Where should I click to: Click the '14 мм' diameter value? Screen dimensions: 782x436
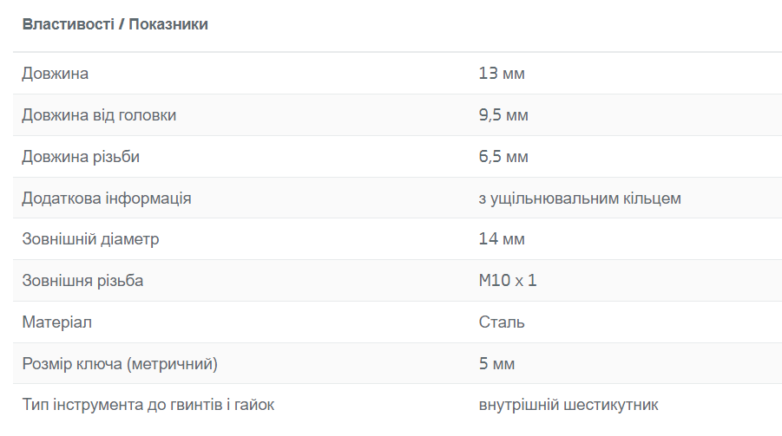pyautogui.click(x=502, y=239)
